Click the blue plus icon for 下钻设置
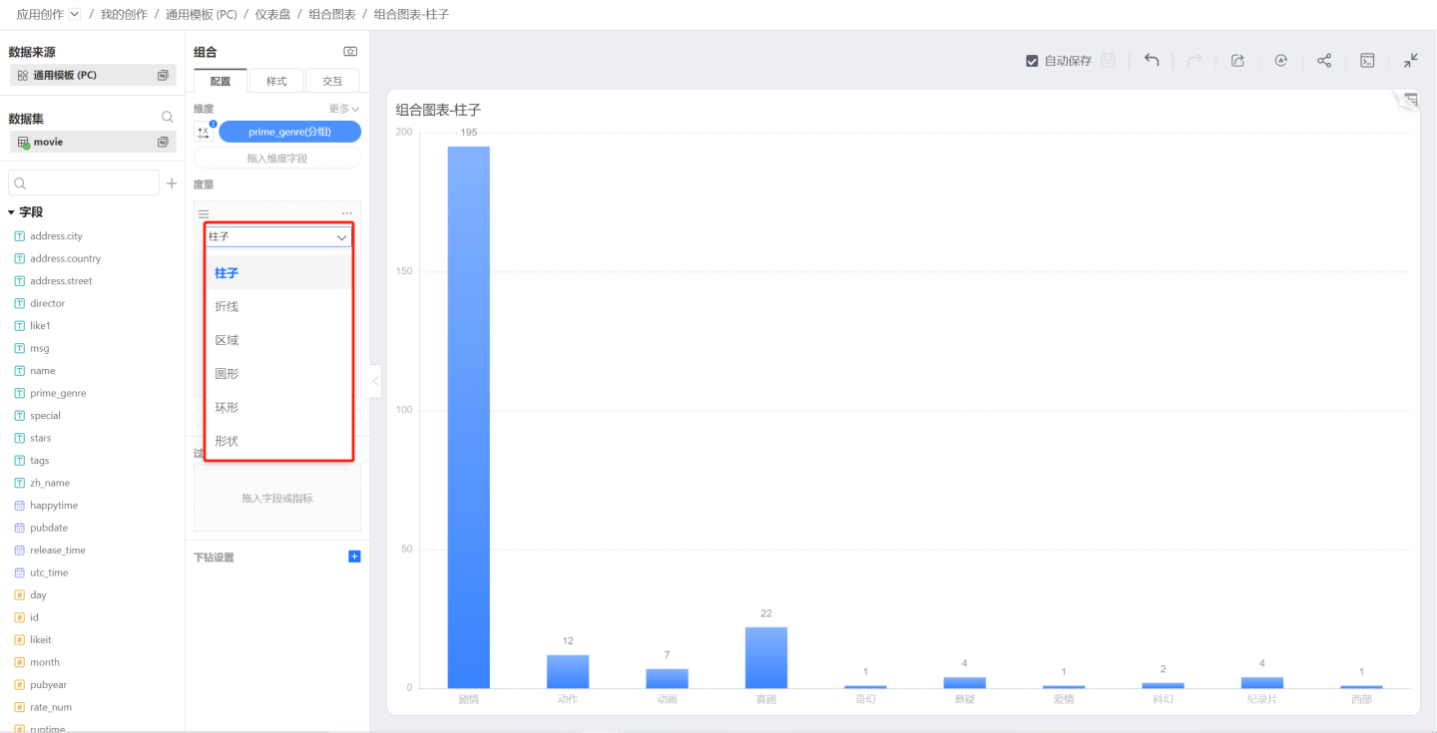 [x=354, y=556]
